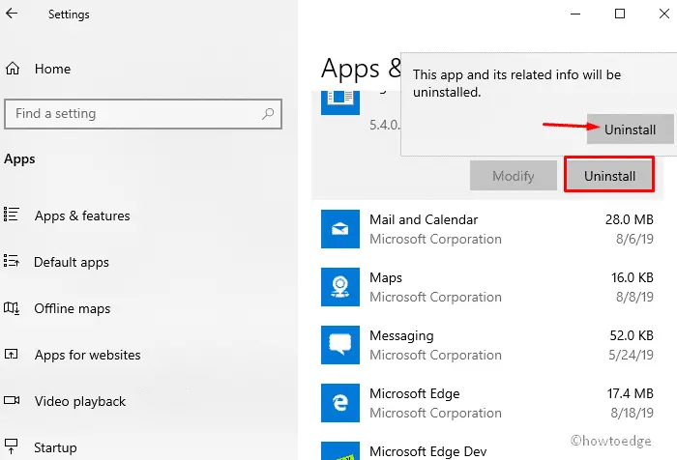Click the back arrow in Settings
The width and height of the screenshot is (677, 460).
click(12, 14)
